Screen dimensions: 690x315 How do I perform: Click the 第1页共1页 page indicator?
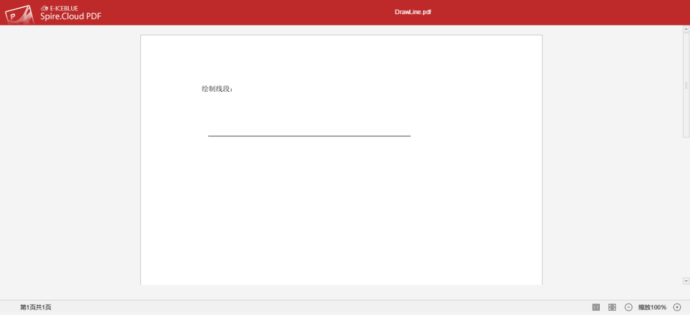35,307
